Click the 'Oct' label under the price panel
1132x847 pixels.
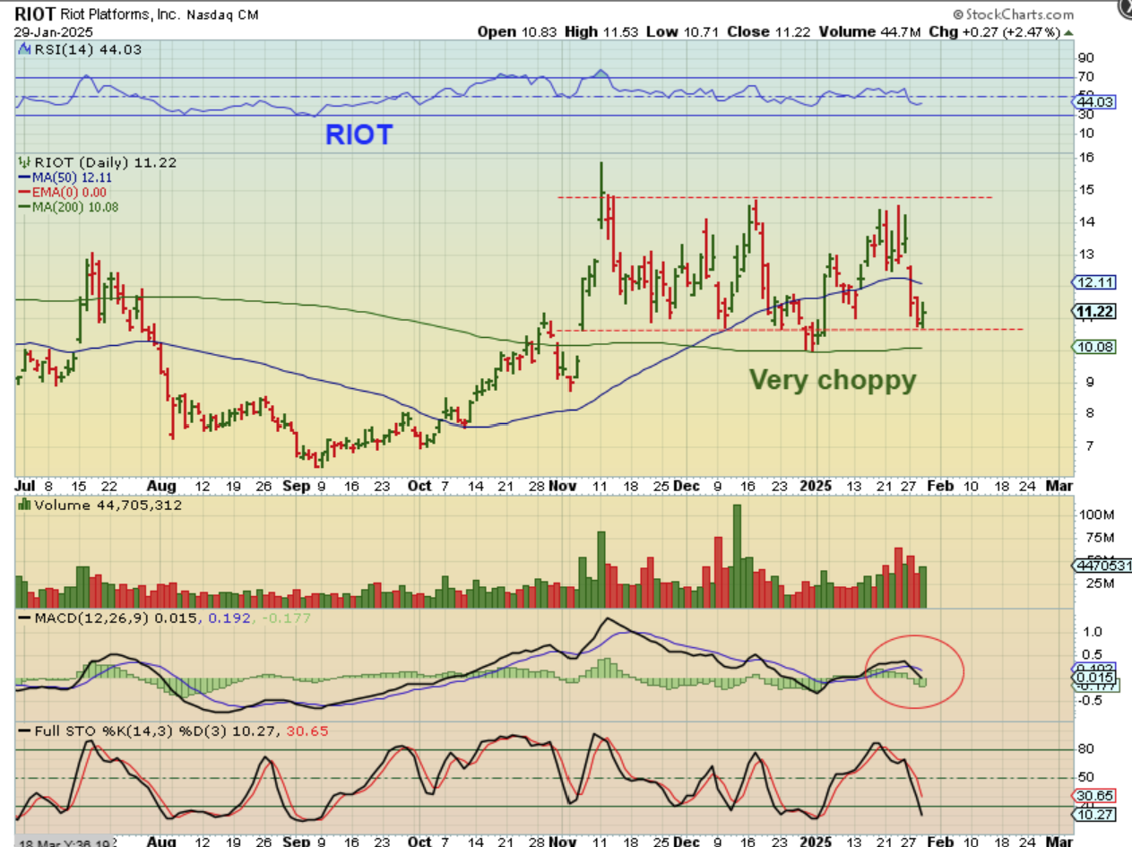tap(421, 486)
